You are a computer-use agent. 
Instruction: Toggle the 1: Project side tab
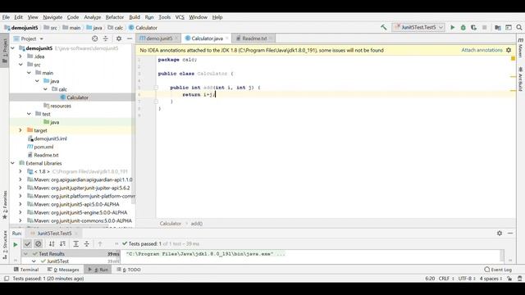5,50
